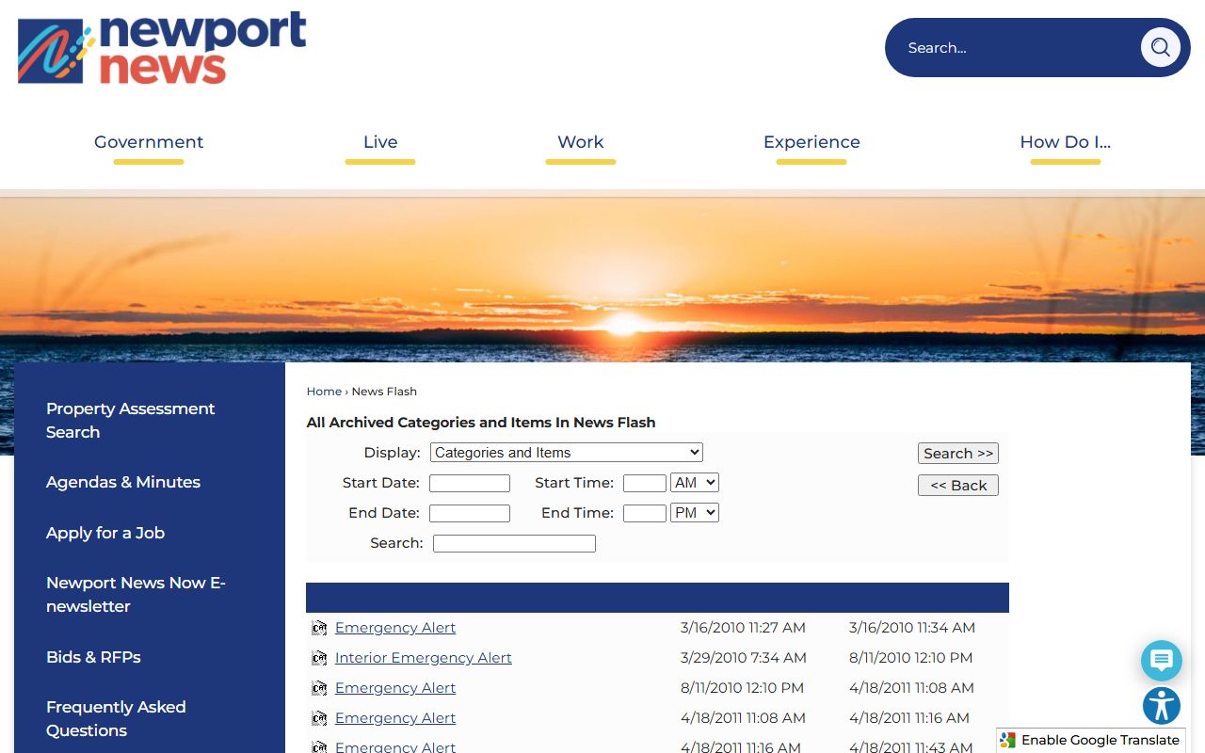This screenshot has height=753, width=1205.
Task: Open the Display dropdown
Action: [x=567, y=453]
